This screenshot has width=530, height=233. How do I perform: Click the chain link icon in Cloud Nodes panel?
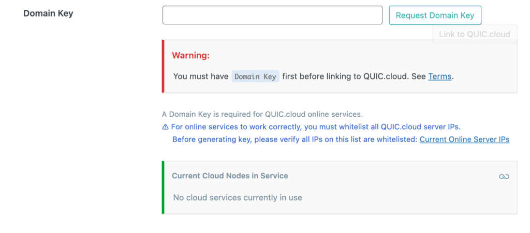504,177
